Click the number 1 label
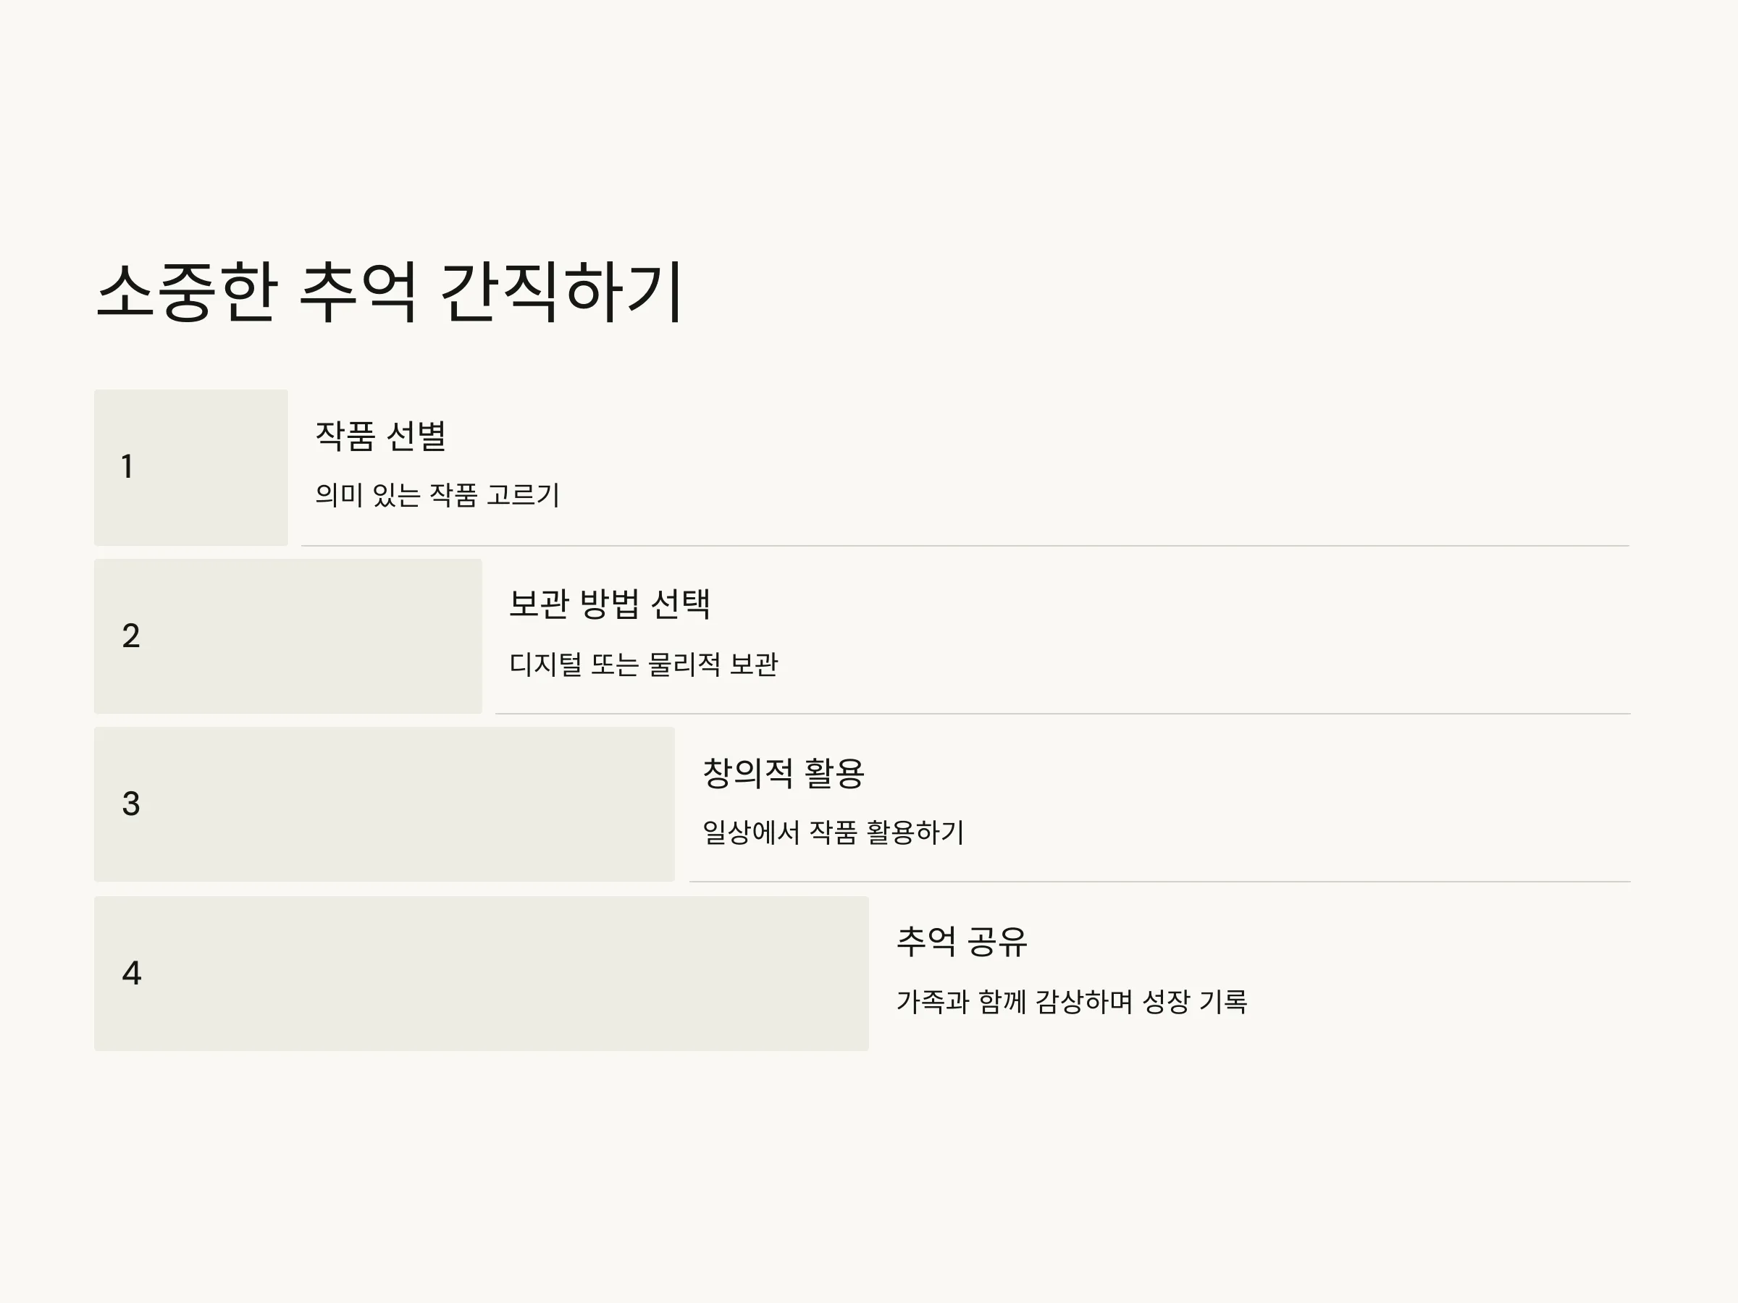 coord(128,466)
